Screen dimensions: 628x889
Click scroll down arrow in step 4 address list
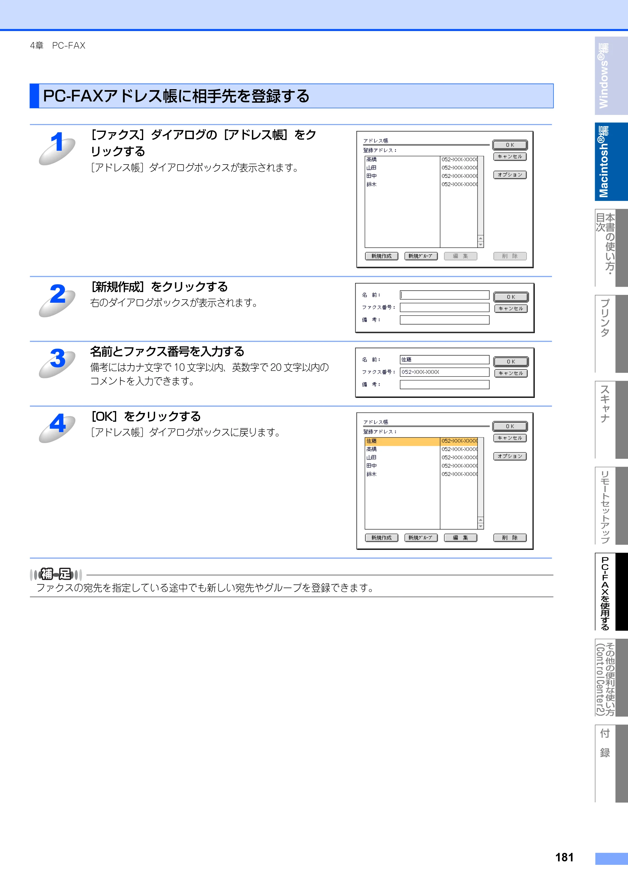pos(480,526)
